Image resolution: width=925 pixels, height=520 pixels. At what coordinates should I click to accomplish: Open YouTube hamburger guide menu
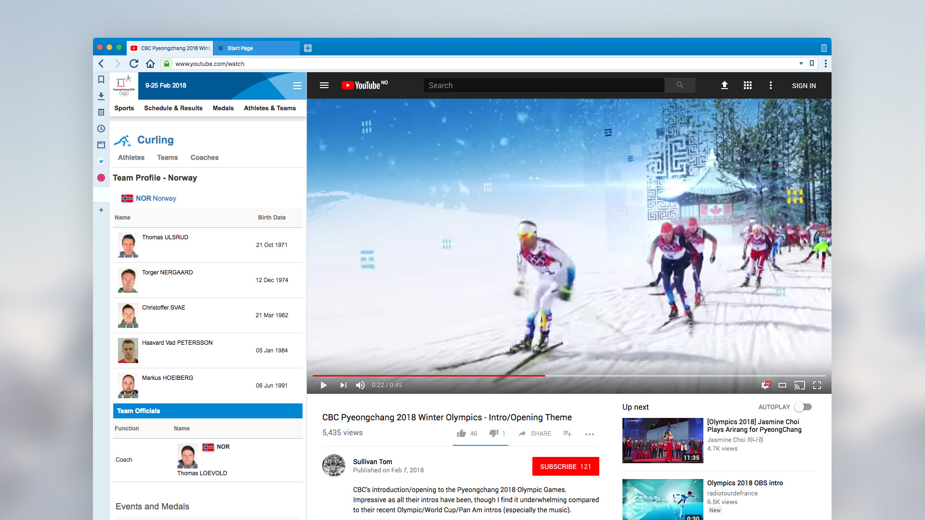tap(324, 85)
